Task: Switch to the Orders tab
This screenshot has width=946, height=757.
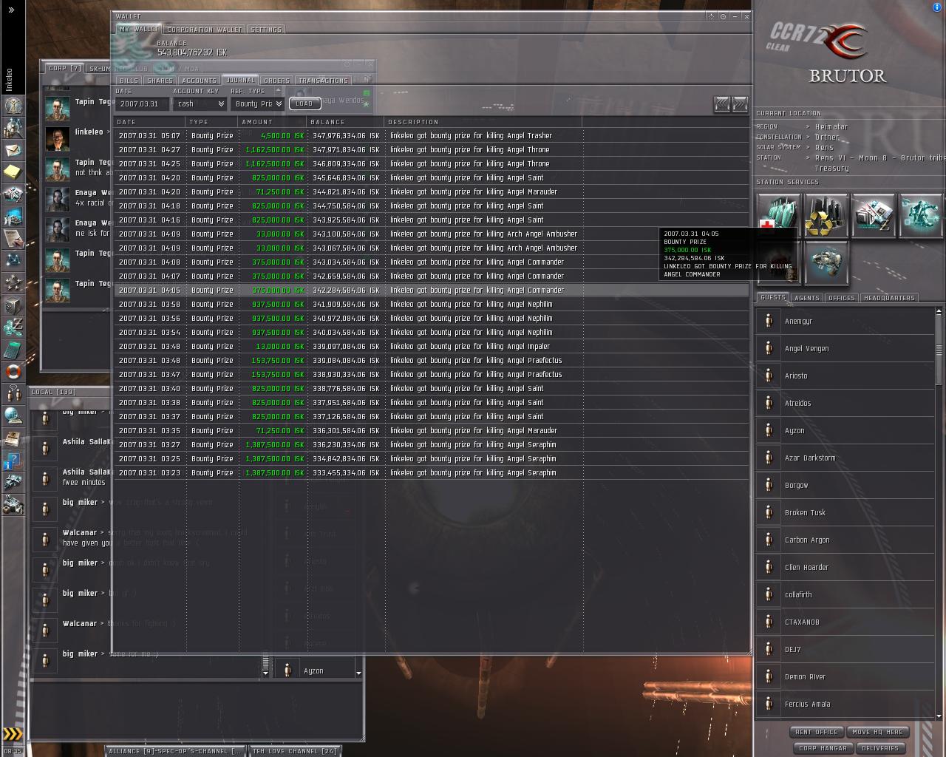Action: pyautogui.click(x=276, y=81)
